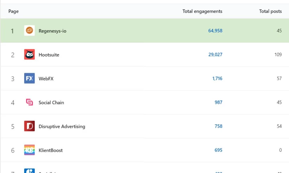
Task: Click the partially visible blue logo in row 7
Action: click(29, 171)
